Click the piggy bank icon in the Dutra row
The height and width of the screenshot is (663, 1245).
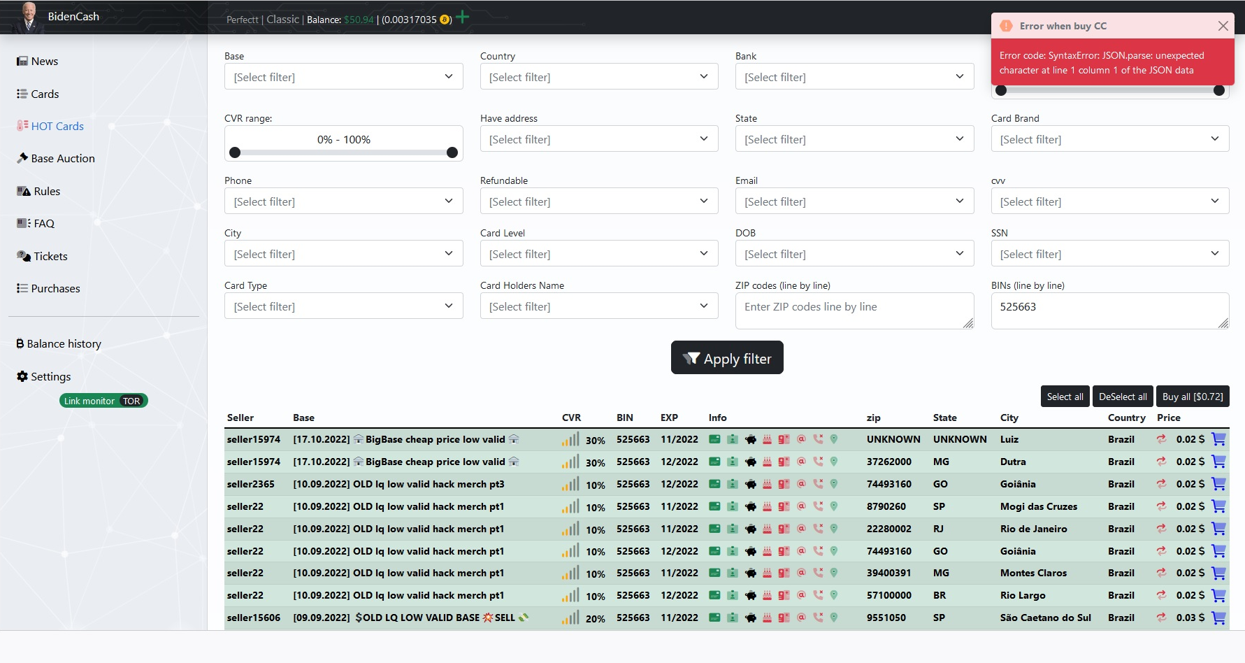pyautogui.click(x=750, y=462)
